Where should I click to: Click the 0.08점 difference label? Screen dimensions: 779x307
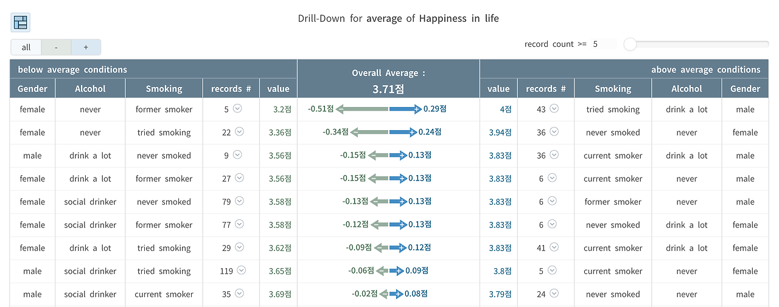(x=416, y=294)
